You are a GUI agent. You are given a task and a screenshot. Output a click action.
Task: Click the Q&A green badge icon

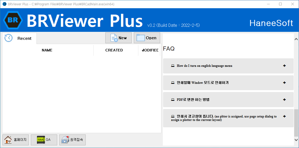[x=41, y=140]
